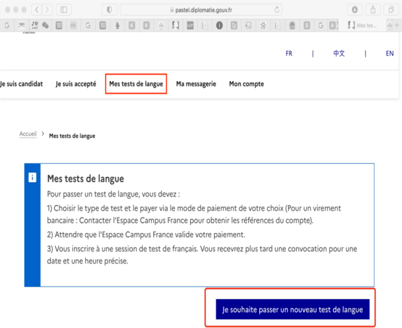Switch to the S icon tab
Image resolution: width=402 pixels, height=328 pixels.
pos(307,25)
